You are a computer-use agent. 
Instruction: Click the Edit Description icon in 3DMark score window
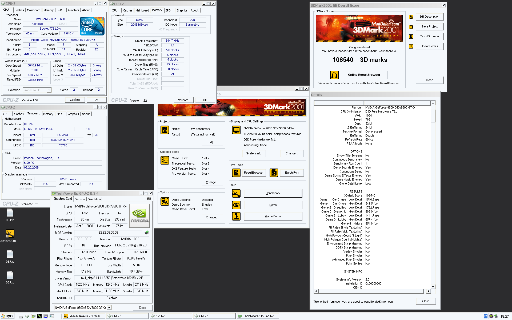[411, 17]
